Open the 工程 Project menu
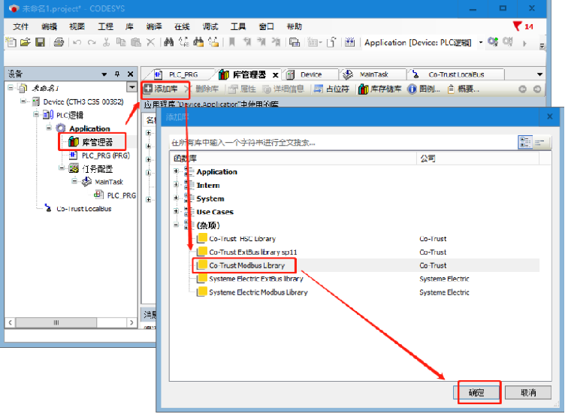Image resolution: width=565 pixels, height=414 pixels. coord(106,26)
